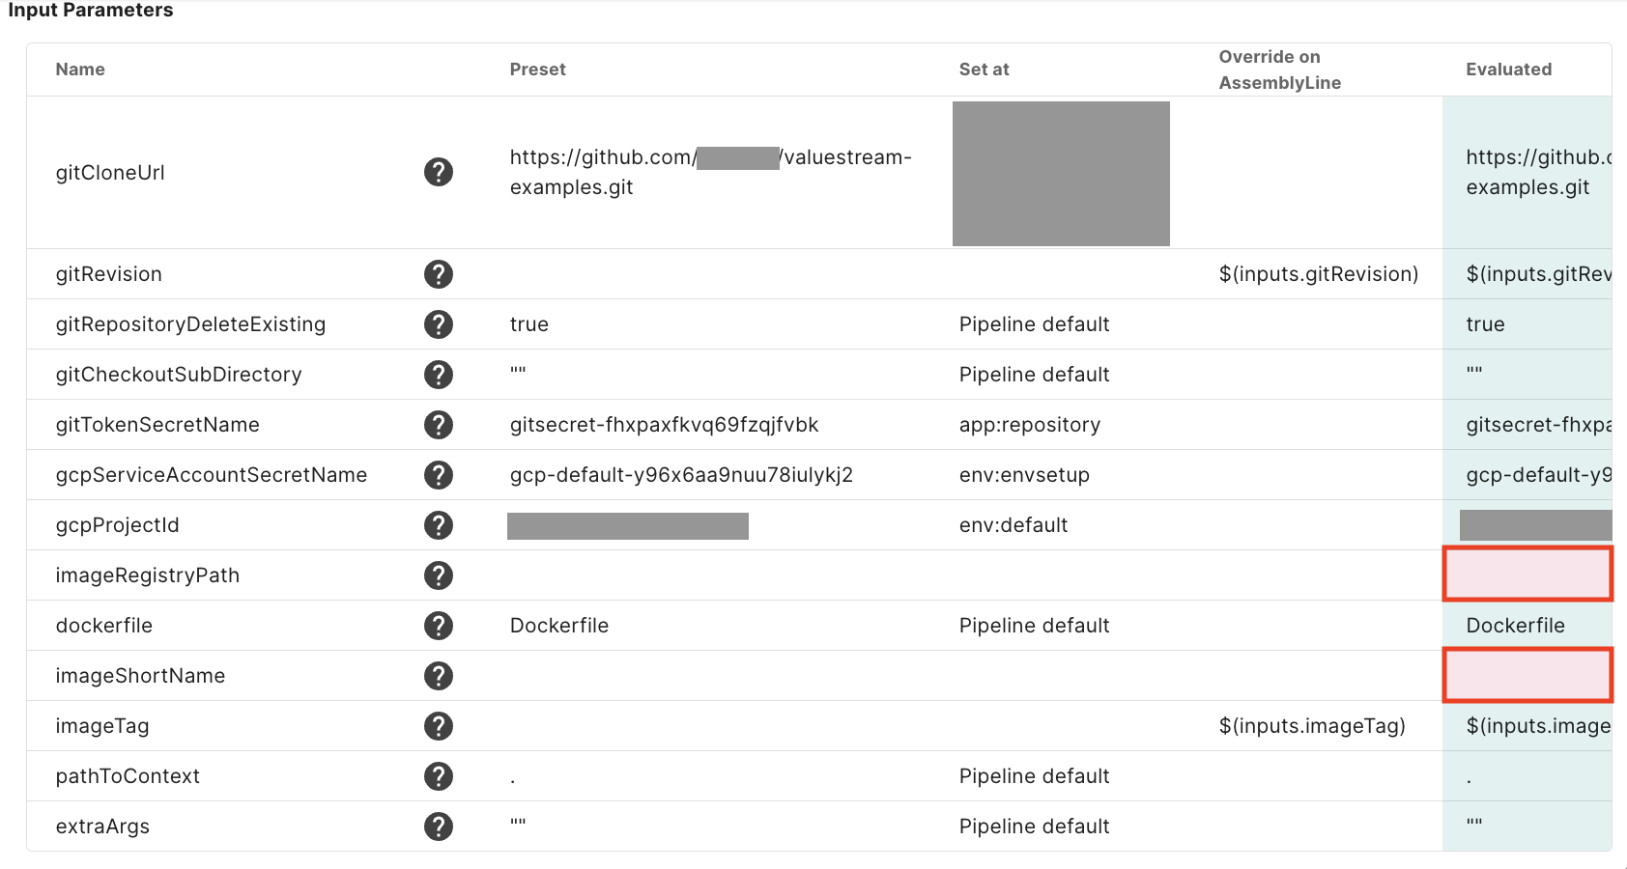Click the gitTokenSecretName question mark icon

[439, 425]
